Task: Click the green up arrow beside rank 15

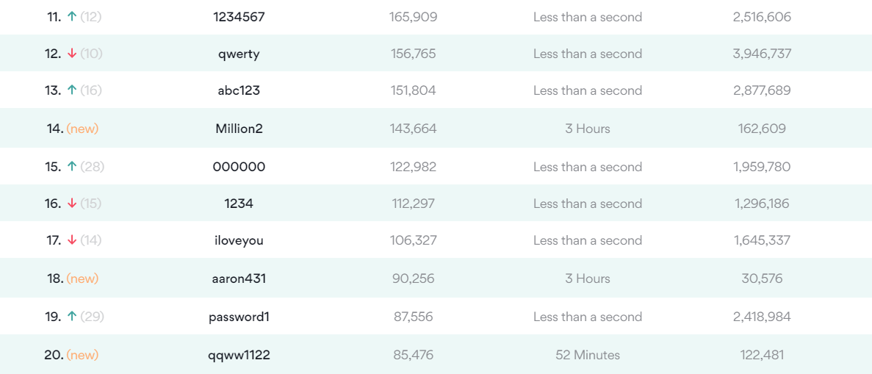Action: [71, 167]
